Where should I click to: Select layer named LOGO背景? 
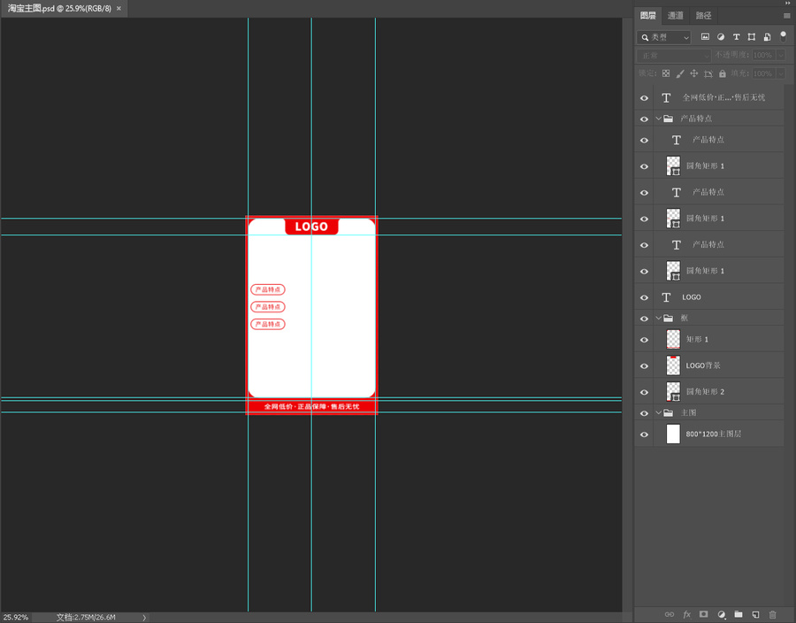coord(703,365)
